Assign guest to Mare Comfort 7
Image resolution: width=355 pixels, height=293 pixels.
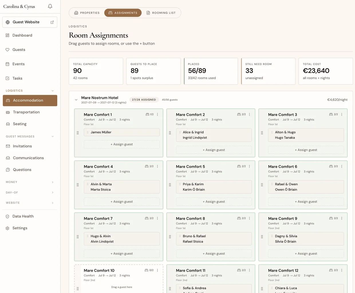click(122, 253)
